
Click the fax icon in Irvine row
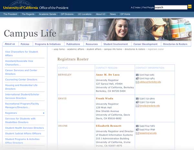[137, 129]
